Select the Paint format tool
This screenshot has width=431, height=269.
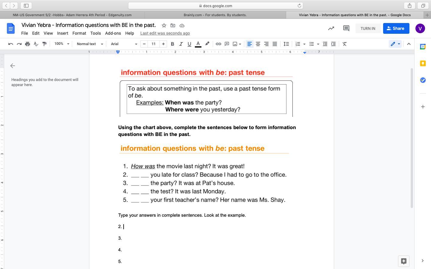[44, 44]
